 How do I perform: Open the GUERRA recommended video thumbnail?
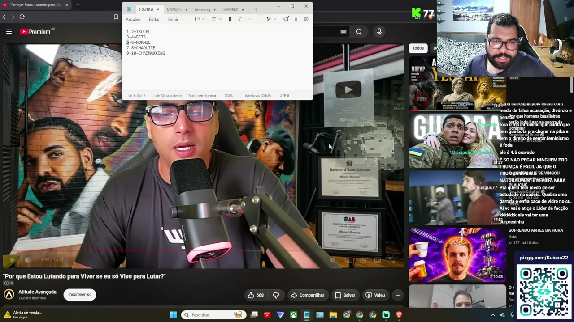(457, 140)
